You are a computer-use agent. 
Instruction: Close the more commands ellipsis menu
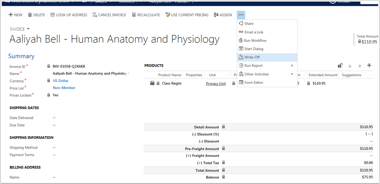241,15
